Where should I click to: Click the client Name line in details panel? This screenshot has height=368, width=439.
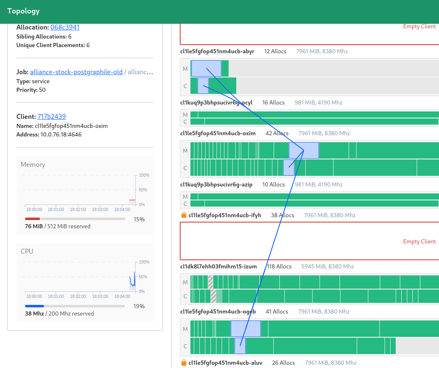pyautogui.click(x=62, y=126)
